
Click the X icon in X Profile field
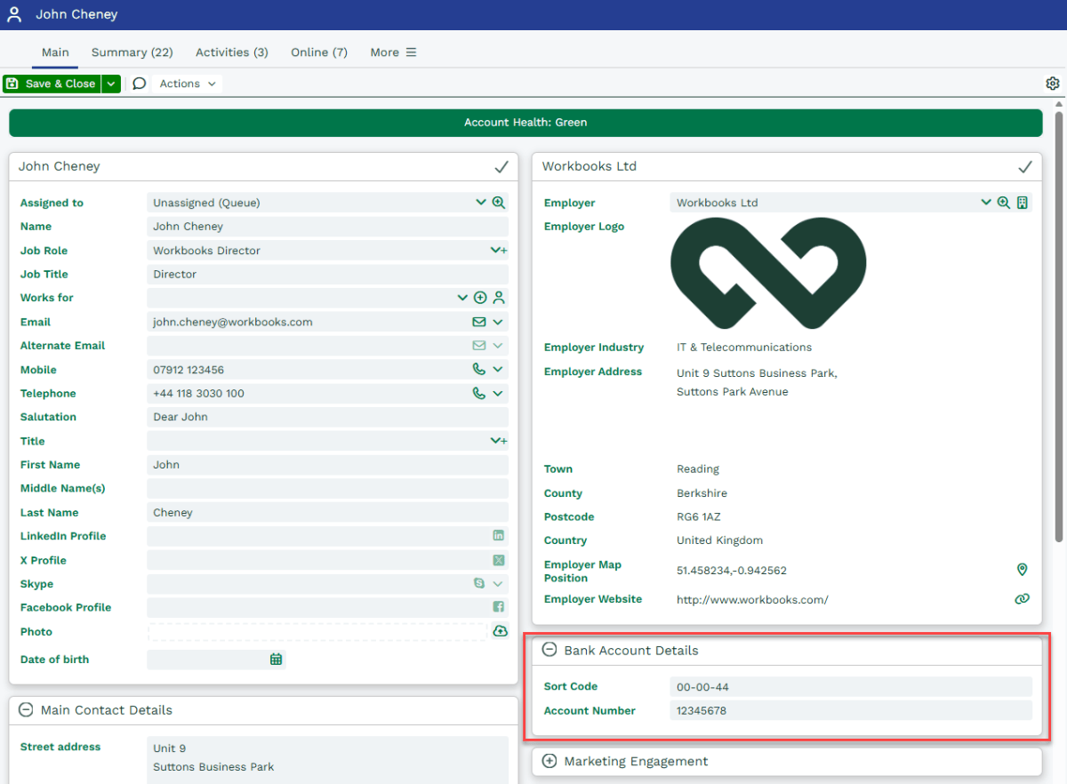click(x=499, y=560)
